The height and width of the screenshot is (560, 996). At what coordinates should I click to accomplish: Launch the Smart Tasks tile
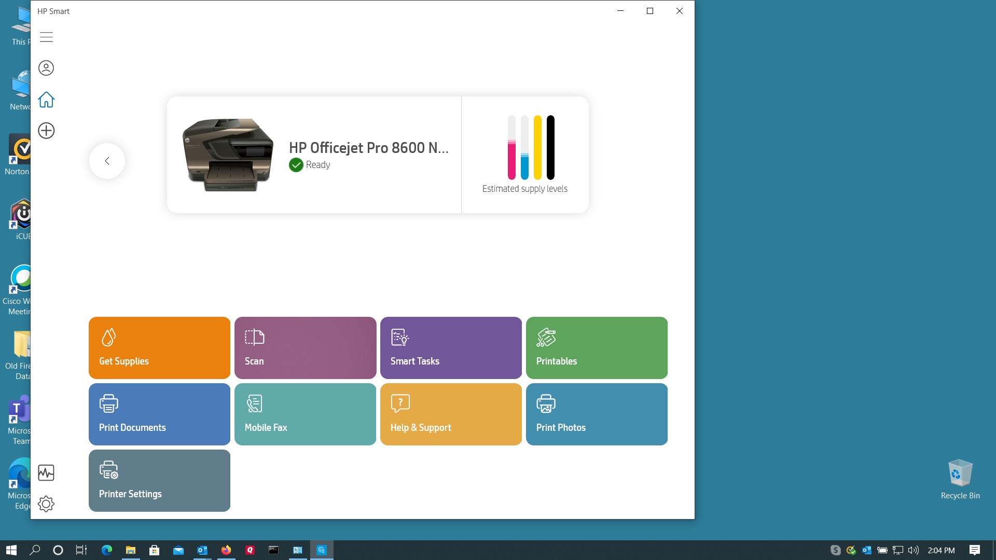(x=451, y=347)
